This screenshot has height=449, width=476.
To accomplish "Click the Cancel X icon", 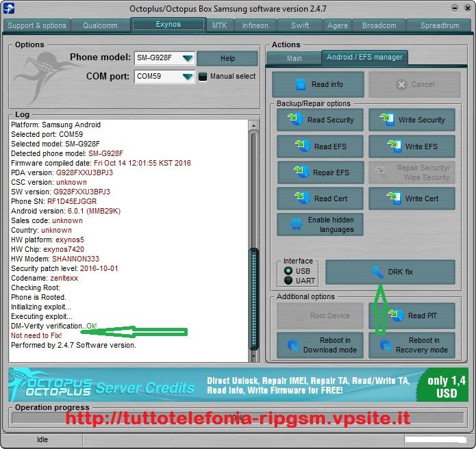I will tap(401, 84).
